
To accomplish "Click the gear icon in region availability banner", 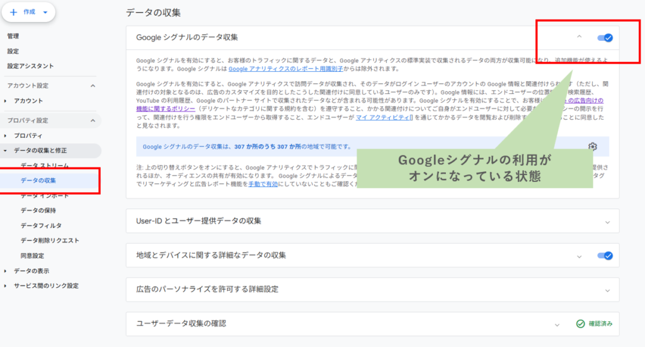I will pyautogui.click(x=592, y=147).
